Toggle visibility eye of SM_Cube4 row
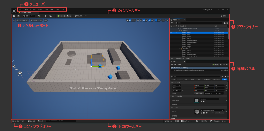Screen dimensions: 264x131 171,33
